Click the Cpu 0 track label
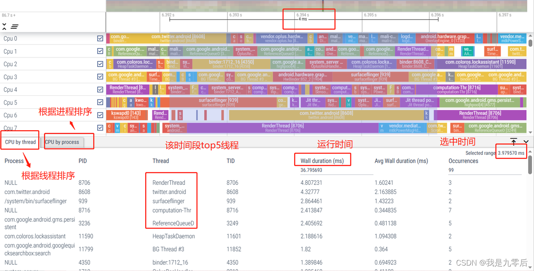This screenshot has width=534, height=271. click(10, 38)
